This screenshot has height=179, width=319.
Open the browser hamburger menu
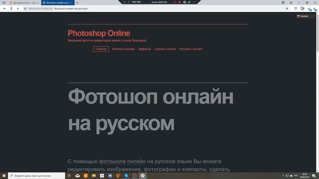291,2
